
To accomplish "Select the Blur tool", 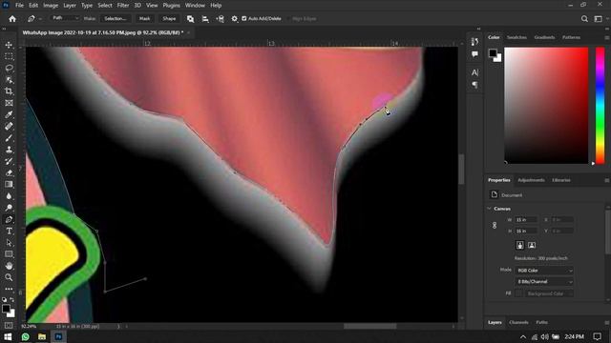I will (9, 196).
